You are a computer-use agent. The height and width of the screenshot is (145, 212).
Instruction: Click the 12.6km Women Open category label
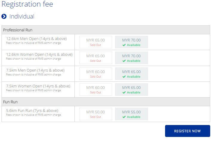39,55
